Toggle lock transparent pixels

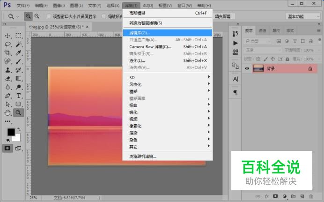(x=258, y=59)
